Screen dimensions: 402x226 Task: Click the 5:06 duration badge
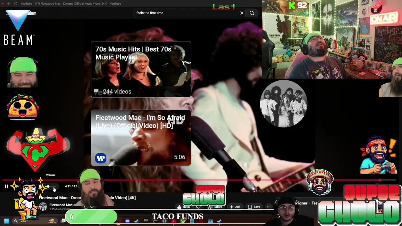click(x=180, y=157)
